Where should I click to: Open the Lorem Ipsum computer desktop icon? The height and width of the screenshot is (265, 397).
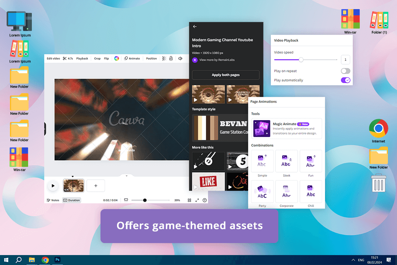tap(20, 24)
